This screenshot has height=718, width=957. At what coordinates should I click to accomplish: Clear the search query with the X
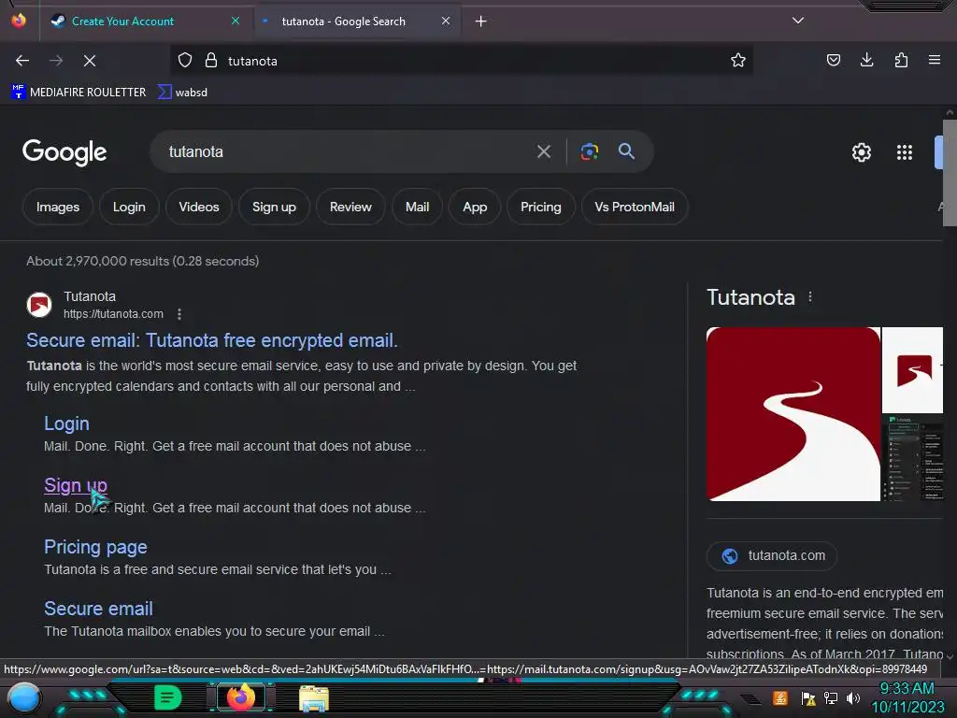[544, 151]
